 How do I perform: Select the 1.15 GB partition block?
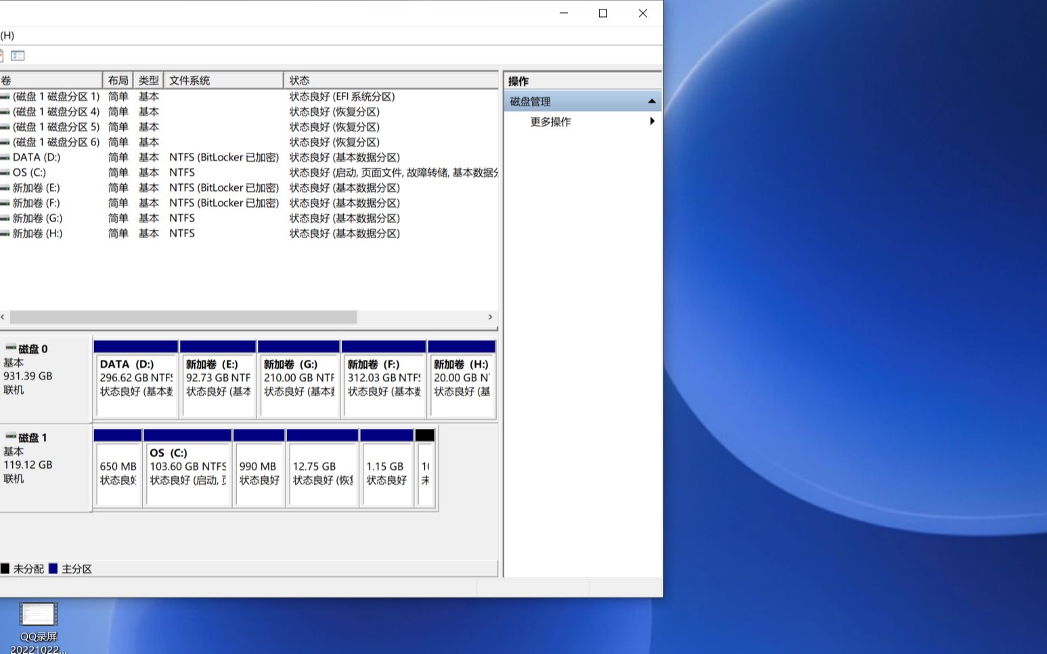[x=386, y=468]
